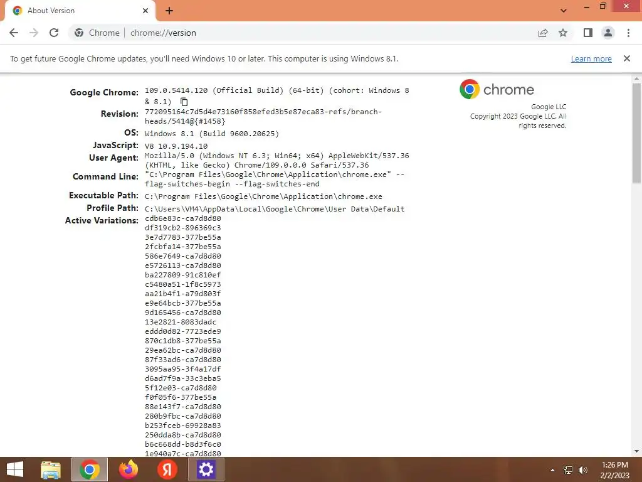Click the scrollbar down arrow
This screenshot has width=642, height=482.
pos(636,452)
